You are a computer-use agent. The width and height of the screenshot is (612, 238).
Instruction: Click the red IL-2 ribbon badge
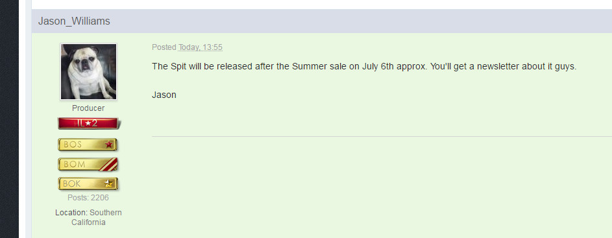click(x=88, y=123)
